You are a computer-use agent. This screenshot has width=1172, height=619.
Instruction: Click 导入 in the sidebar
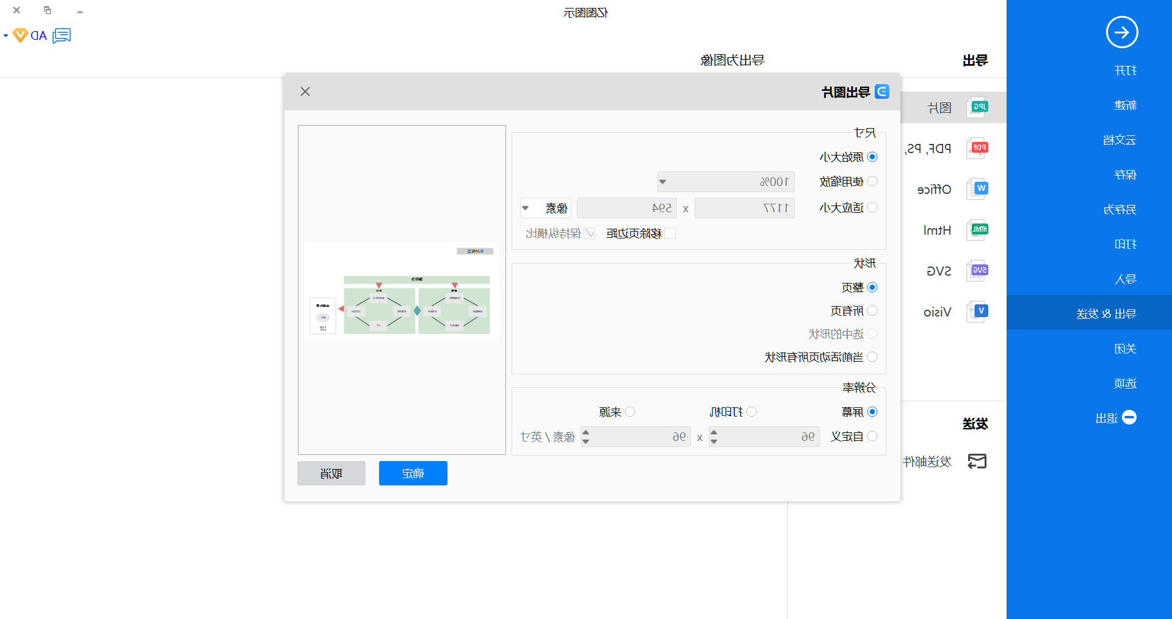pos(1125,279)
